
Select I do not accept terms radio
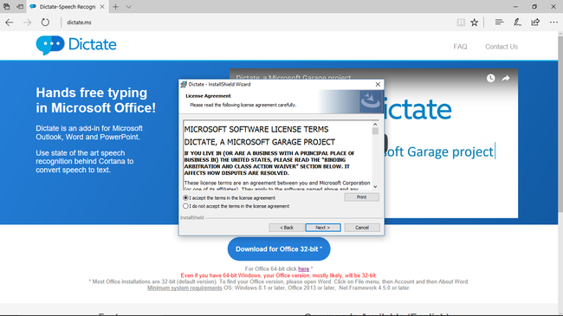[x=185, y=206]
